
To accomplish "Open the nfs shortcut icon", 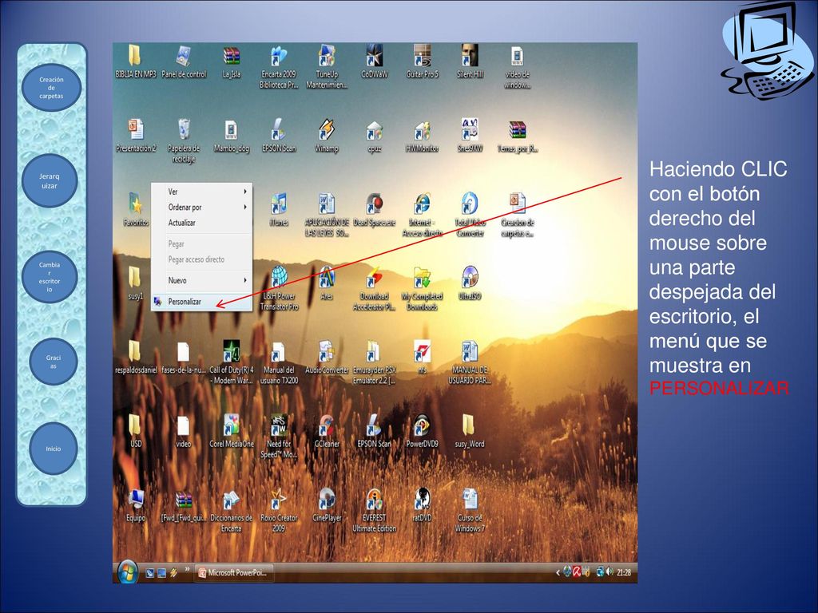I will point(422,351).
